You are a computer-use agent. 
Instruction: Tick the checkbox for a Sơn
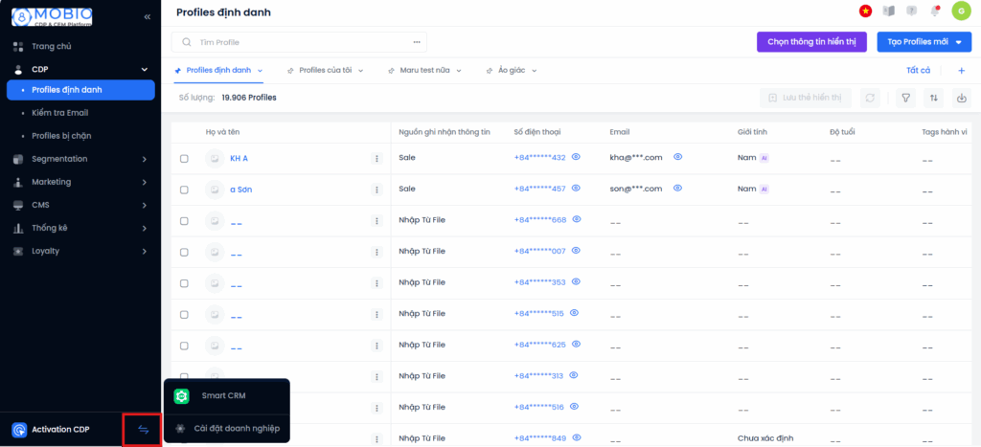pyautogui.click(x=184, y=190)
